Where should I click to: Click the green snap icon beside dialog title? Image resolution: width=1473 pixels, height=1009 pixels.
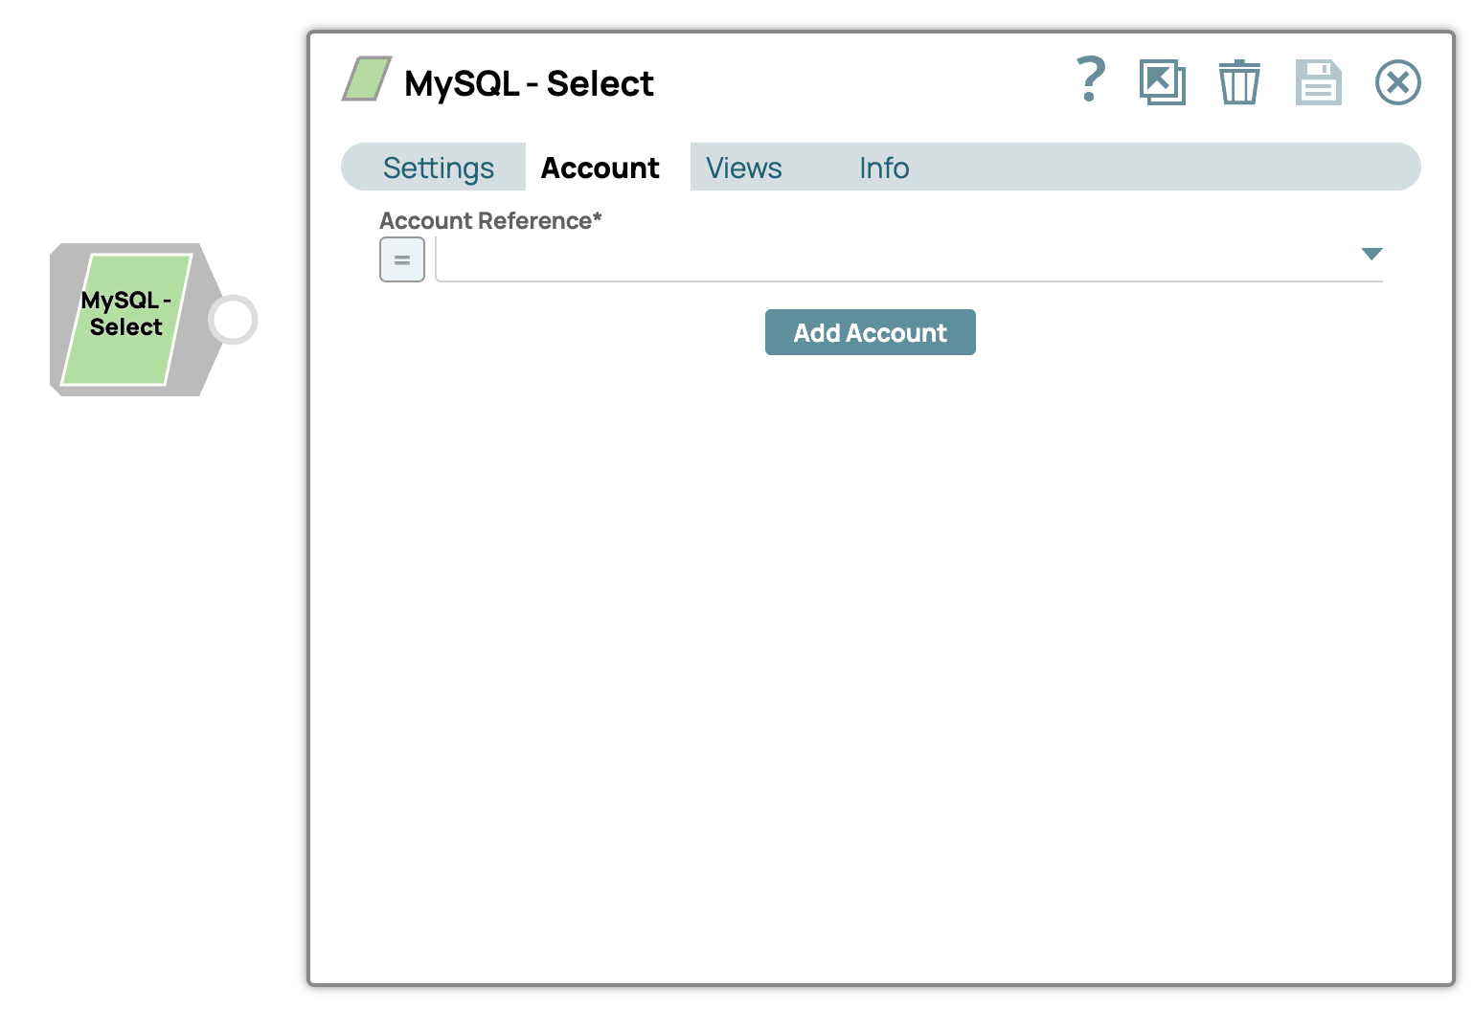click(x=367, y=79)
